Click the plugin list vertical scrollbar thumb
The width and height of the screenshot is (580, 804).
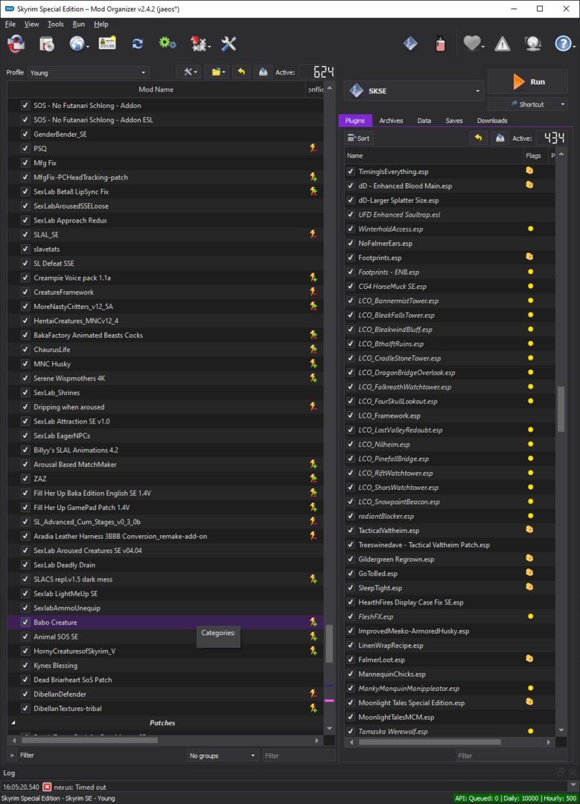561,409
